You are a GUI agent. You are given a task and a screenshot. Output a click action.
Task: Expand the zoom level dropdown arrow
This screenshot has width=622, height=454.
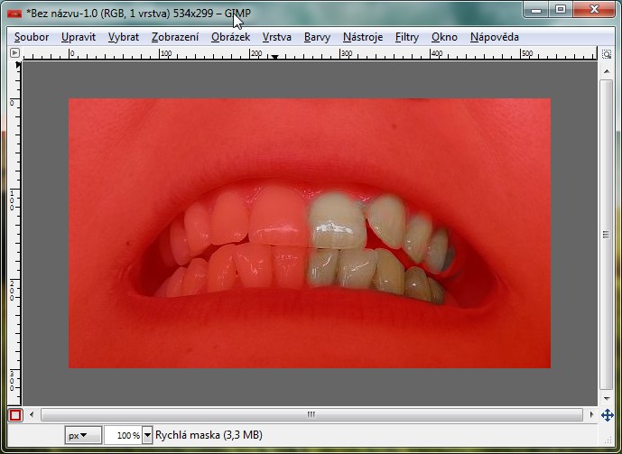pyautogui.click(x=147, y=435)
